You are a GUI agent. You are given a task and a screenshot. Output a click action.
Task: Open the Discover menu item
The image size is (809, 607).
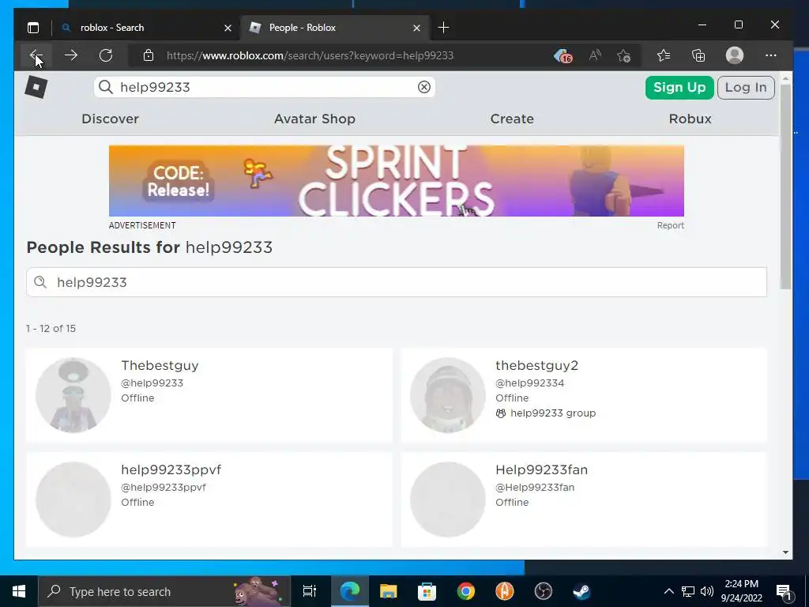(111, 119)
